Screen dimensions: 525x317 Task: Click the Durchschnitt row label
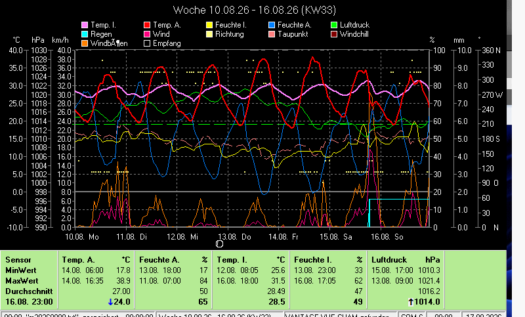pos(29,291)
